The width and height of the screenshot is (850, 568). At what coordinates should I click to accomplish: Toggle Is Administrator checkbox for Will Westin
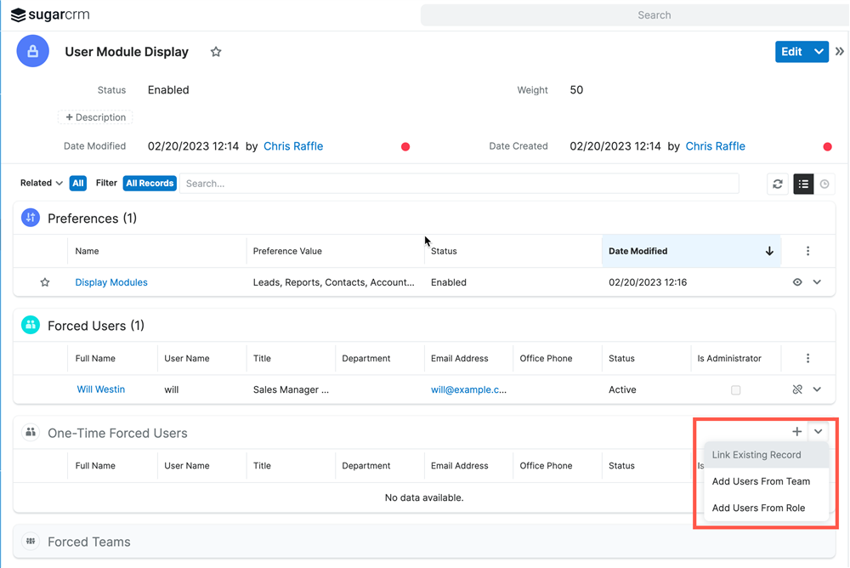(736, 390)
